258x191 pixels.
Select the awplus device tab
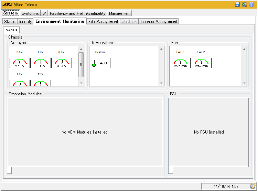click(x=12, y=30)
